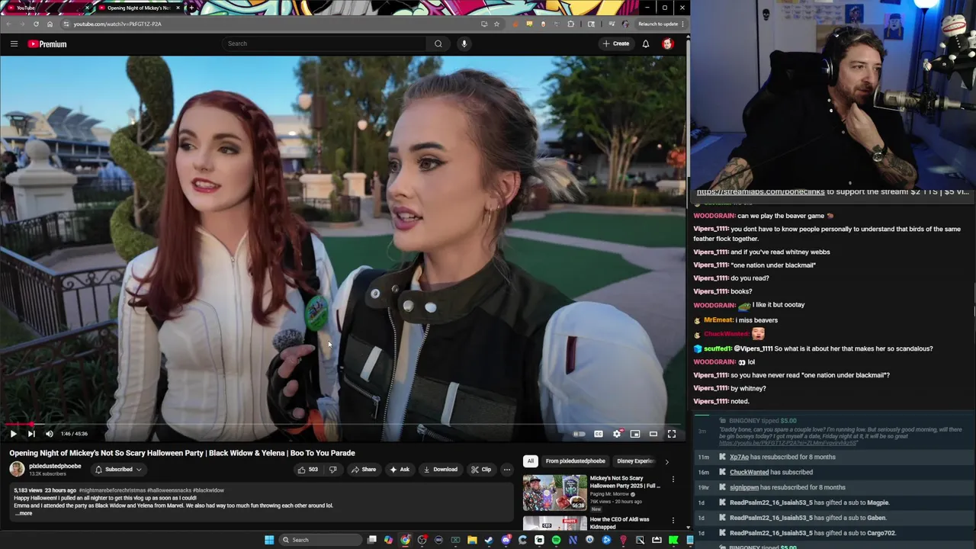Viewport: 976px width, 549px height.
Task: Open a new browser tab
Action: [x=191, y=8]
